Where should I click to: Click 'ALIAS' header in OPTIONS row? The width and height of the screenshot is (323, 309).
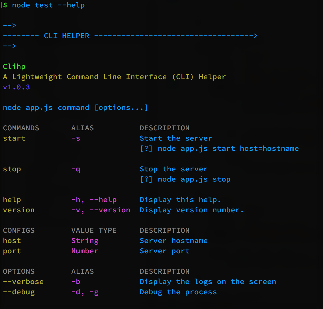pyautogui.click(x=83, y=271)
